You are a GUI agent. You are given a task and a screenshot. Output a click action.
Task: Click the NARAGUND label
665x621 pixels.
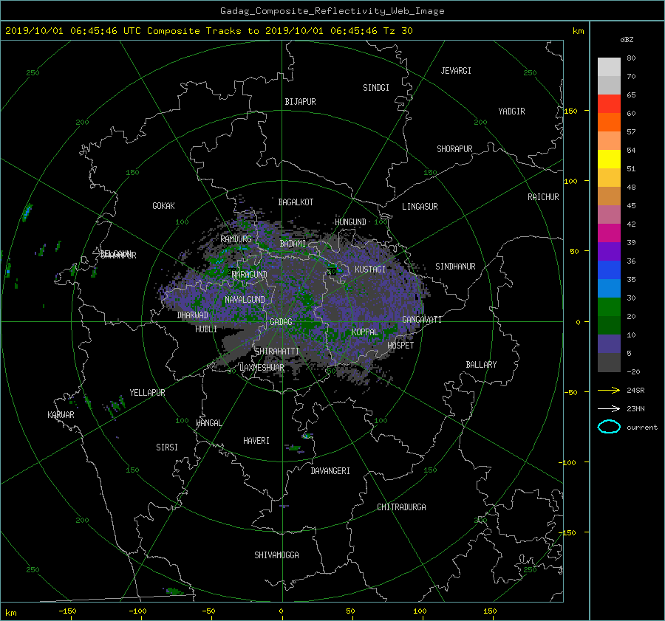click(x=250, y=275)
